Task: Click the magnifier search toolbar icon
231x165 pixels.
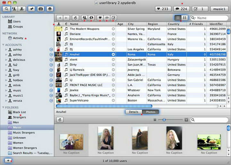Action: [7, 9]
